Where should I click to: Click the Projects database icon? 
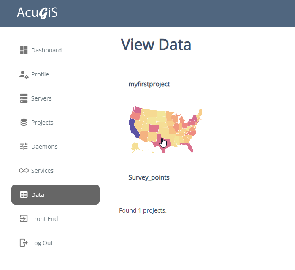(x=24, y=123)
